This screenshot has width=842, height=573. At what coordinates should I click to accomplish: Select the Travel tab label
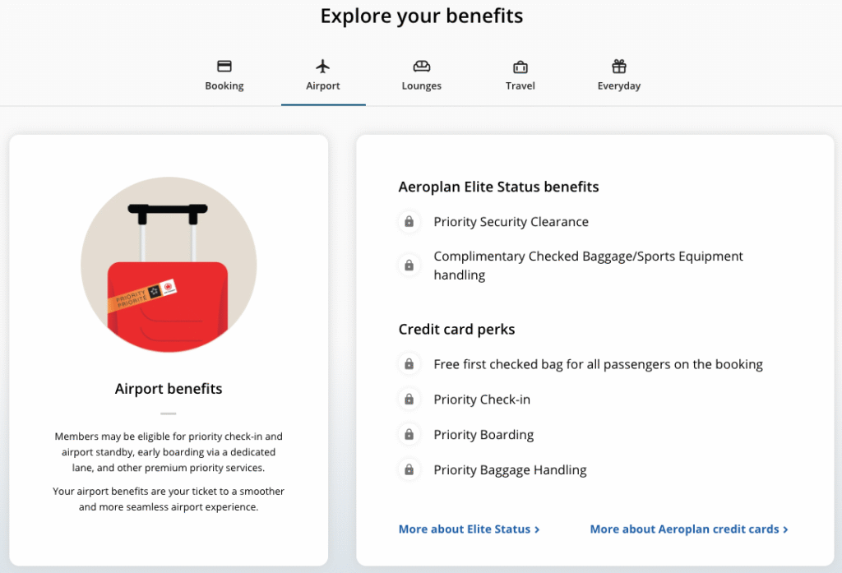(520, 85)
